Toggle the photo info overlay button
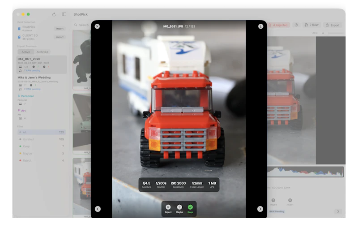Screen dimensions: 358x237 [x=260, y=26]
